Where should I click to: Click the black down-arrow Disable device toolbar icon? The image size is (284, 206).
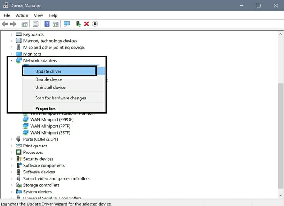[x=95, y=24]
